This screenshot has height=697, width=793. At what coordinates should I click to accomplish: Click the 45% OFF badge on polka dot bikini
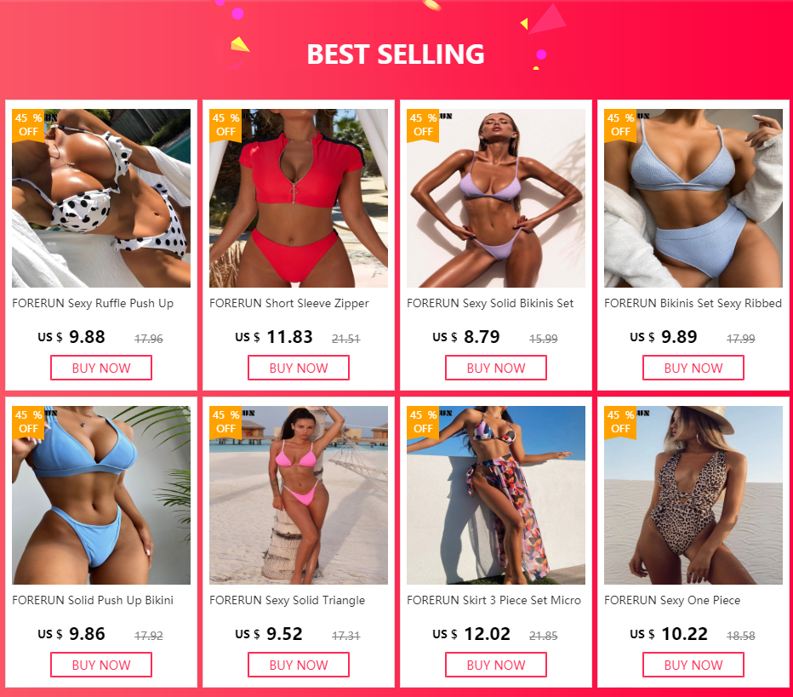28,125
